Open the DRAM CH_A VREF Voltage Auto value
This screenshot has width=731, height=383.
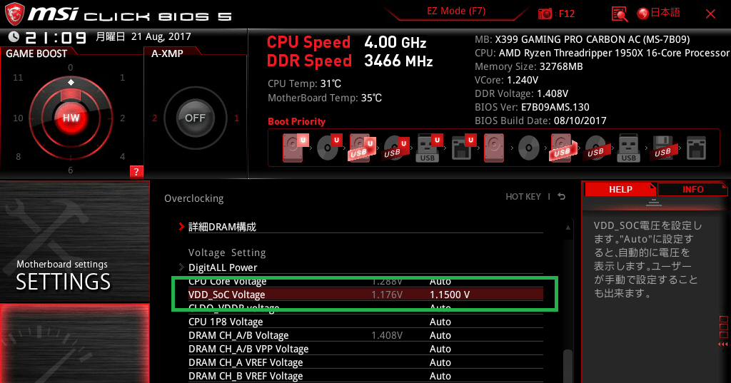pos(440,362)
